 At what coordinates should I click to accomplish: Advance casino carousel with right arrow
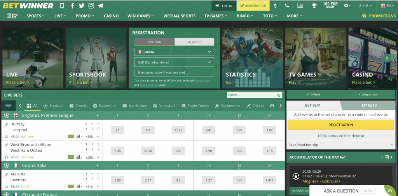click(x=387, y=58)
